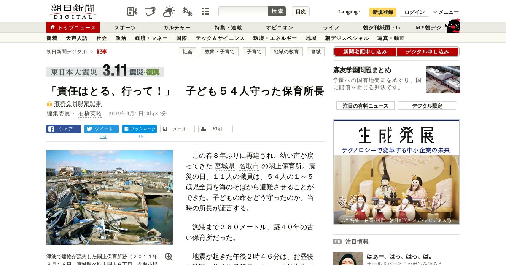Open 環境・エネルギー in sub menu
Viewport: 506px width, 265px height.
click(275, 38)
